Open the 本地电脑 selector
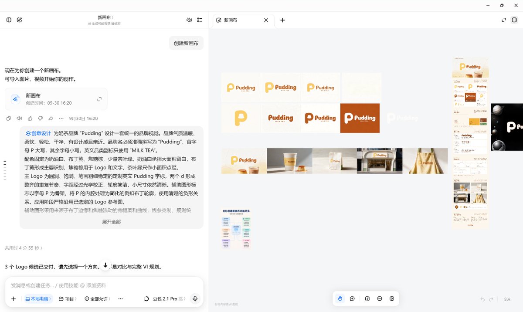 click(x=38, y=299)
